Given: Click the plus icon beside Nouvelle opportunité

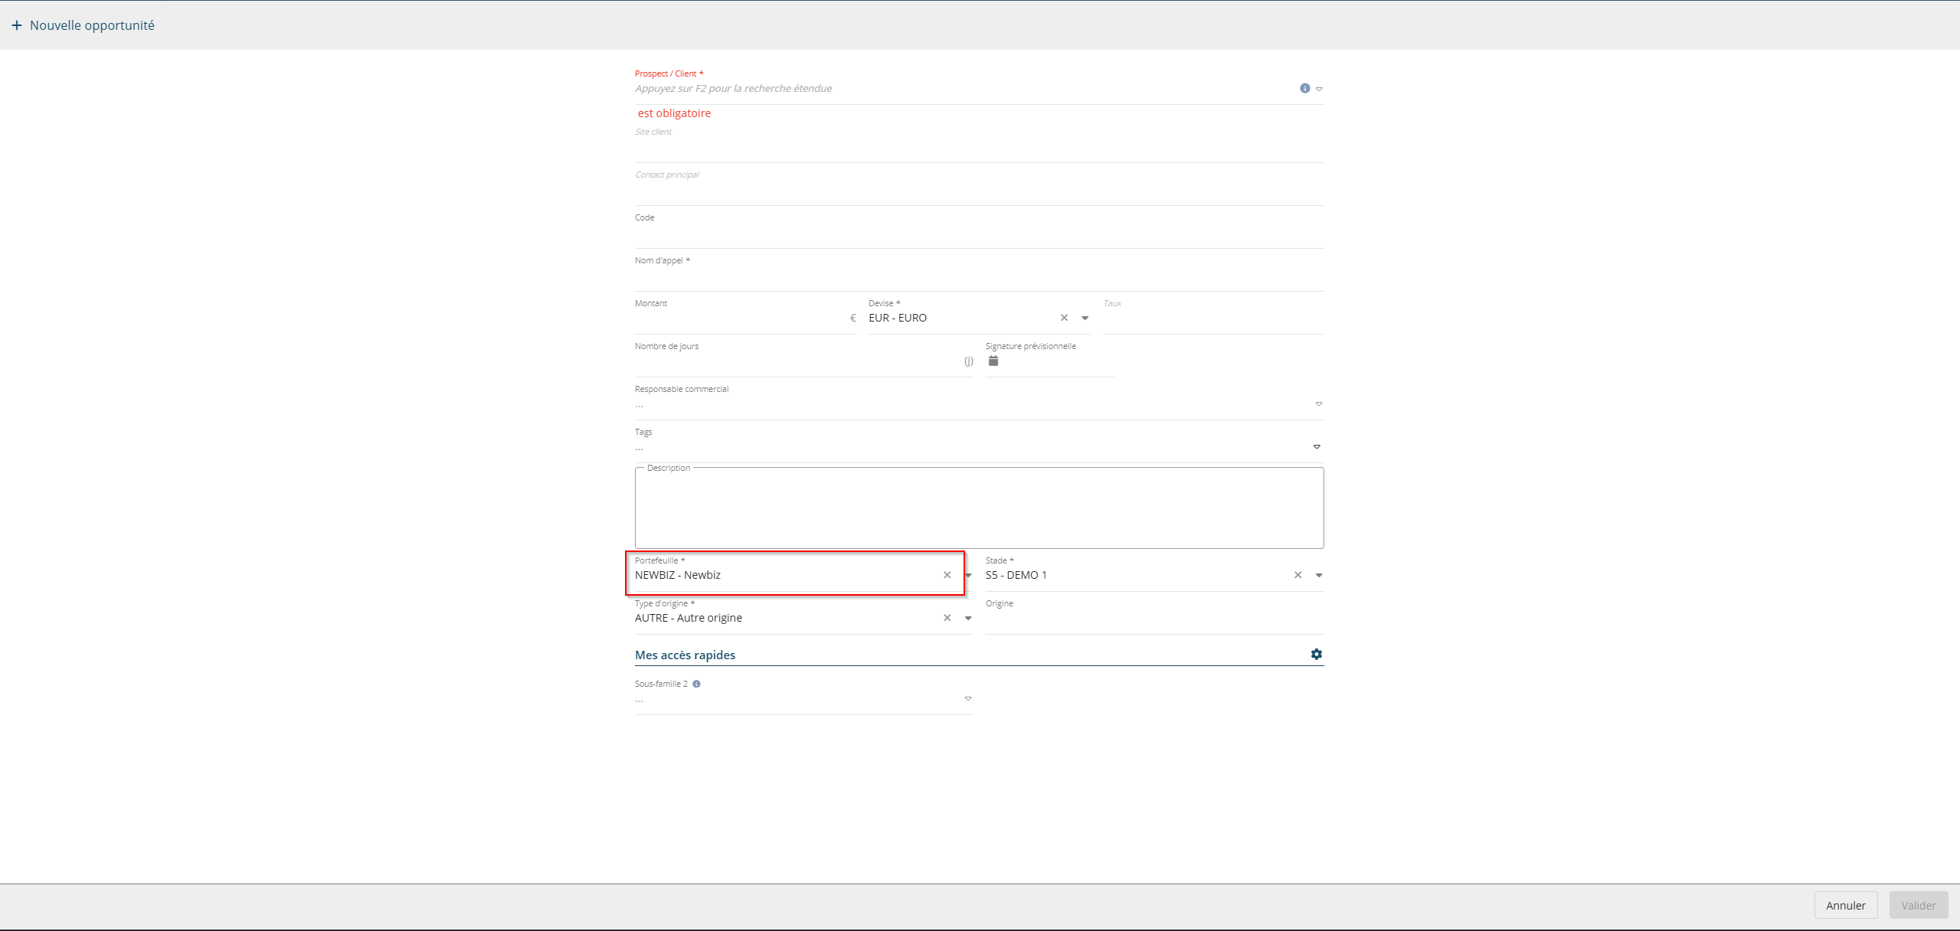Looking at the screenshot, I should pos(17,25).
